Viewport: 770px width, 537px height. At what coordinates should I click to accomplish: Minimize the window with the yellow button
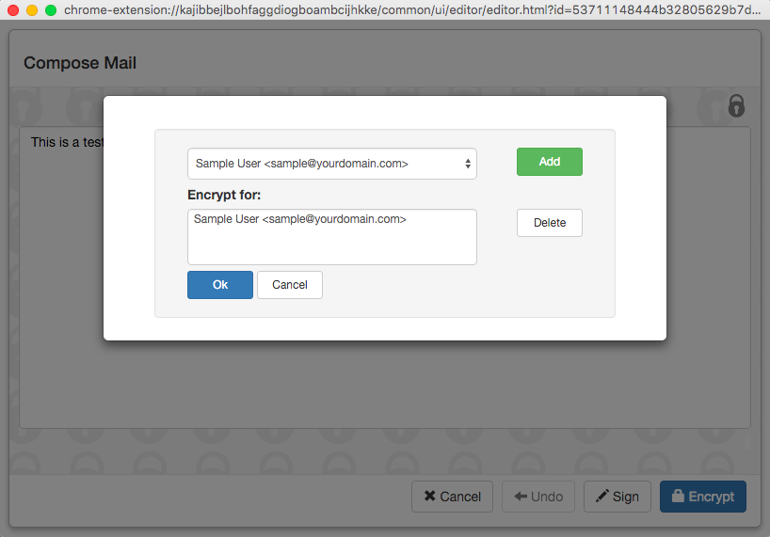(x=32, y=9)
